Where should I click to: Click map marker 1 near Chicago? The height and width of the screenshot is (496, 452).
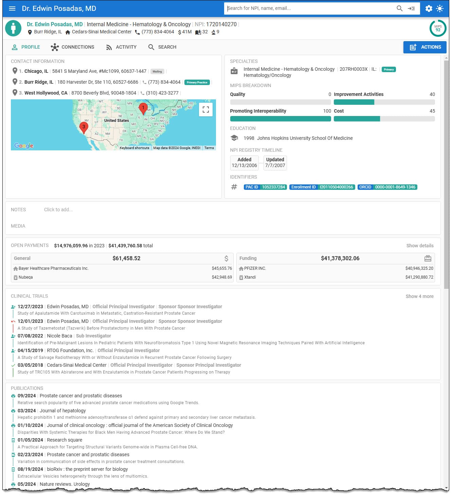pos(143,108)
